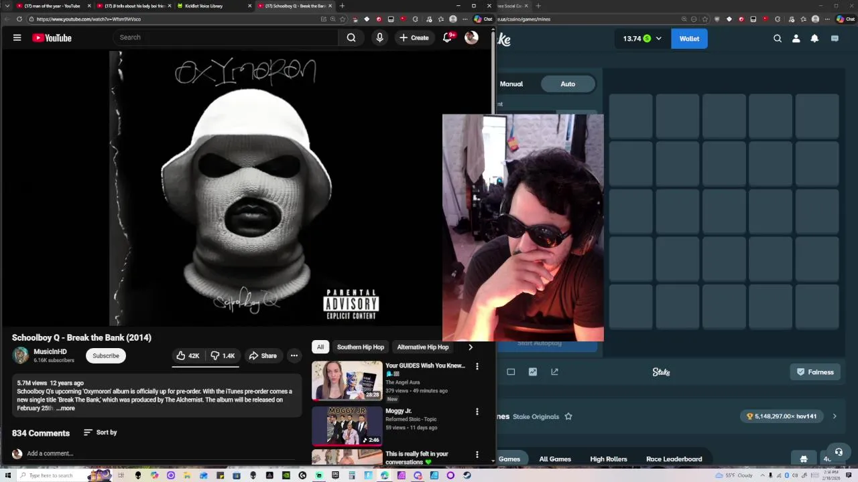858x482 pixels.
Task: Open the 13.74 balance currency dropdown
Action: coord(641,39)
